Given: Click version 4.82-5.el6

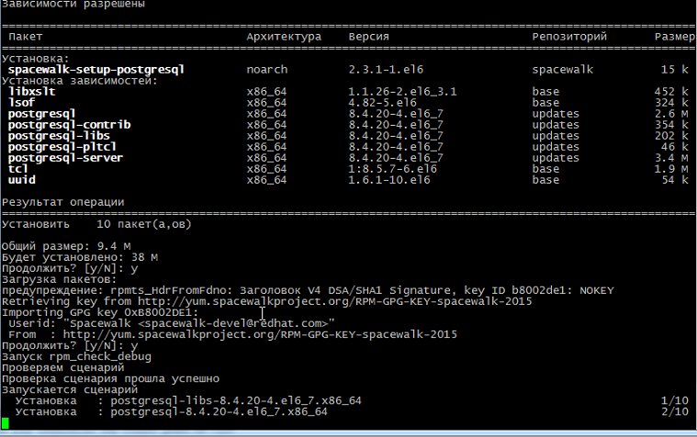Looking at the screenshot, I should point(382,103).
